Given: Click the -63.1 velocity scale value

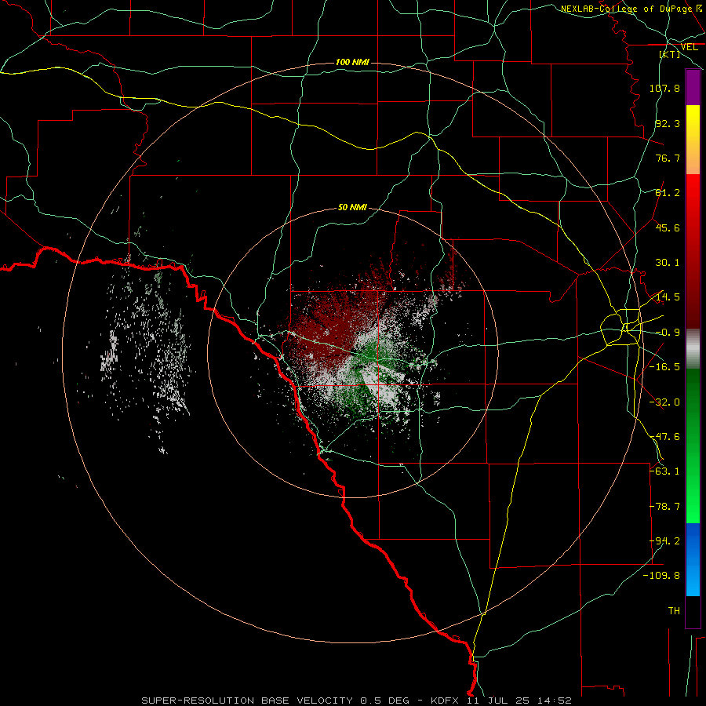Looking at the screenshot, I should [664, 471].
